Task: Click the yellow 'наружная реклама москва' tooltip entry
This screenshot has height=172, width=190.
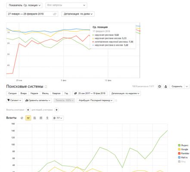Action: pyautogui.click(x=109, y=38)
